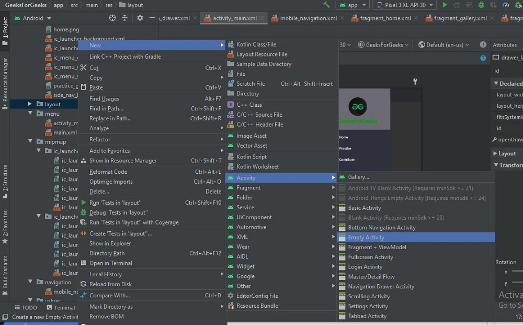Screen dimensions: 523x325
Task: Click the GeeksForGeeks breadcrumb
Action: point(26,5)
